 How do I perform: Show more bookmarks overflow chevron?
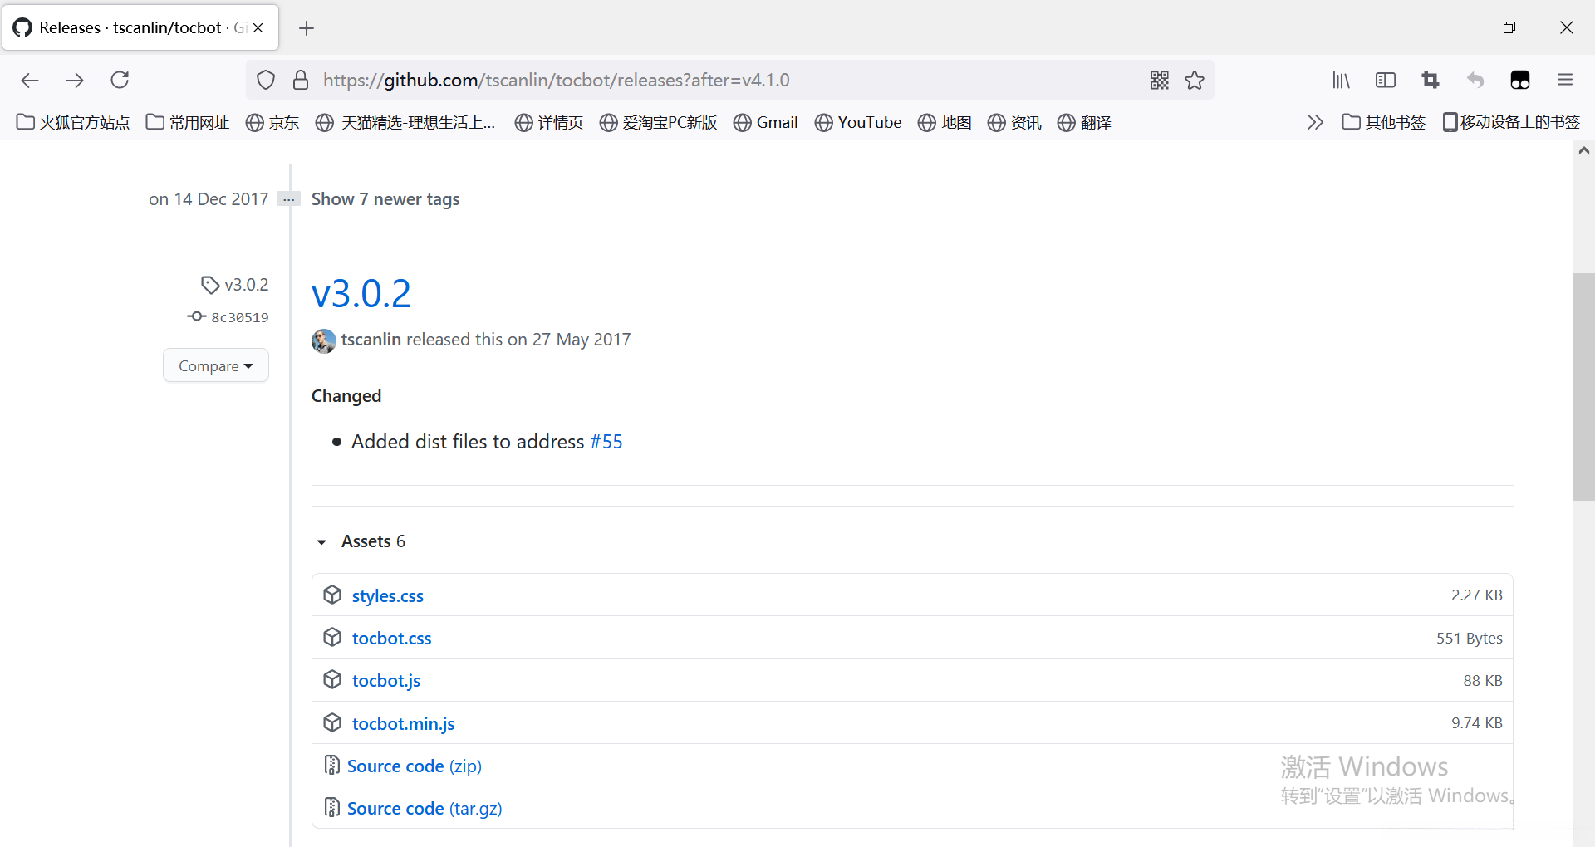(x=1315, y=123)
